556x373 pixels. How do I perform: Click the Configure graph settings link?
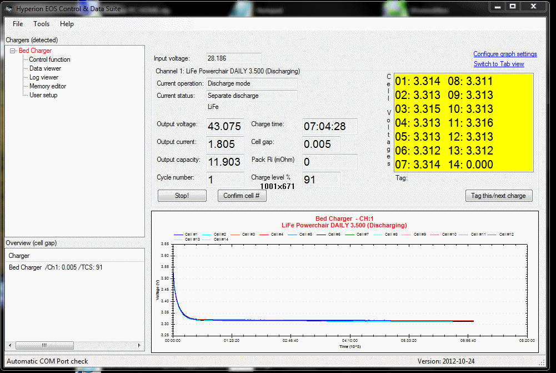pos(504,53)
